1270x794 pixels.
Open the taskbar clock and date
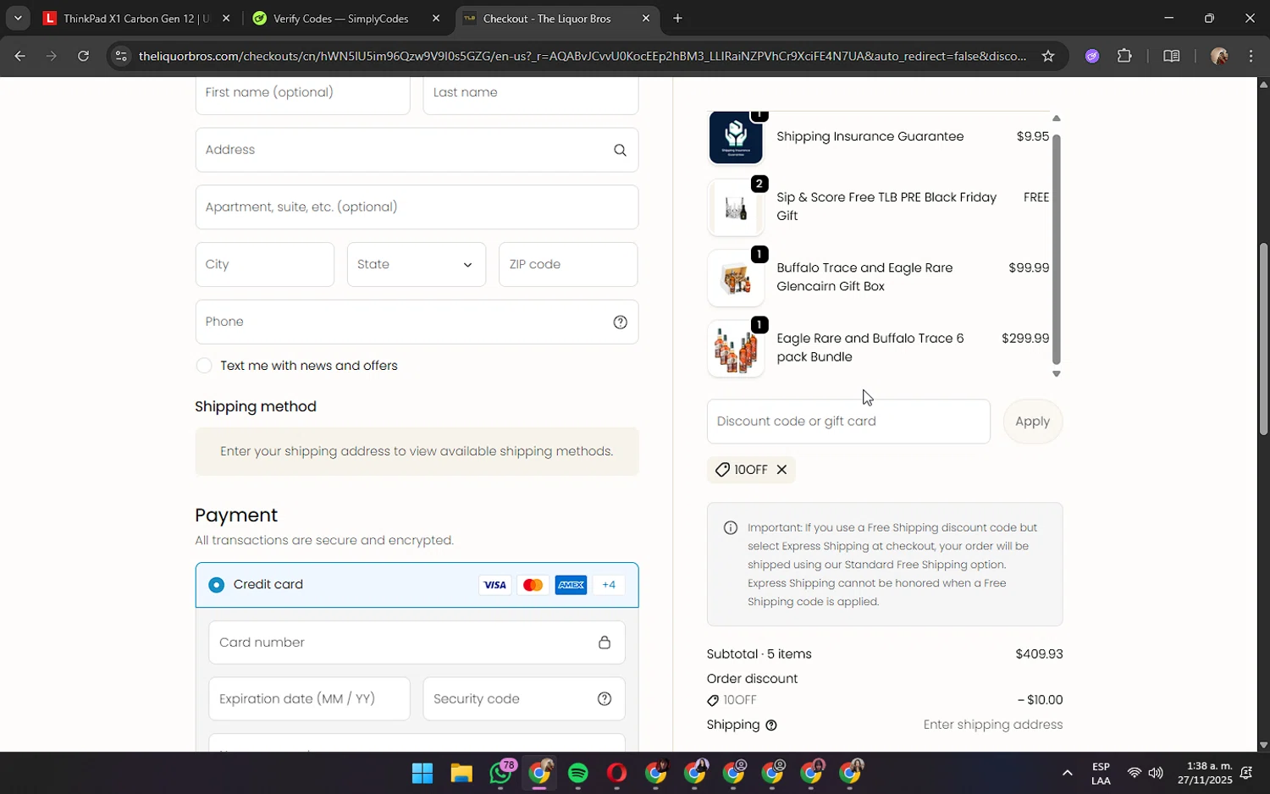(x=1204, y=773)
